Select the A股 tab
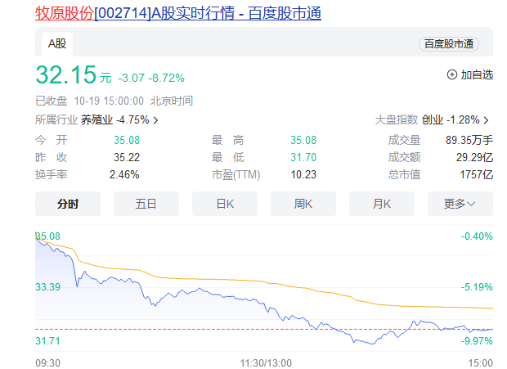 click(57, 43)
